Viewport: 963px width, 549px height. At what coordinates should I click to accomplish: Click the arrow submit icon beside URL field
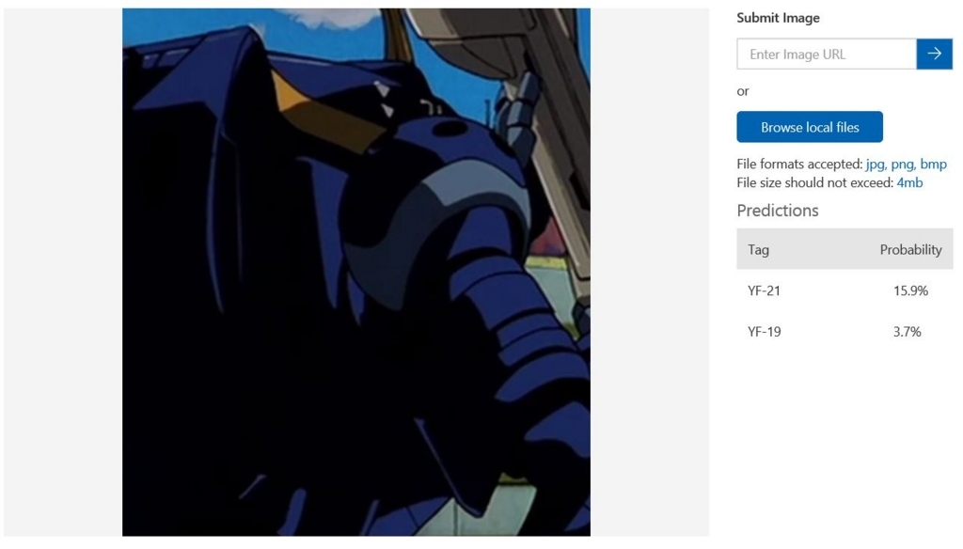pos(934,54)
